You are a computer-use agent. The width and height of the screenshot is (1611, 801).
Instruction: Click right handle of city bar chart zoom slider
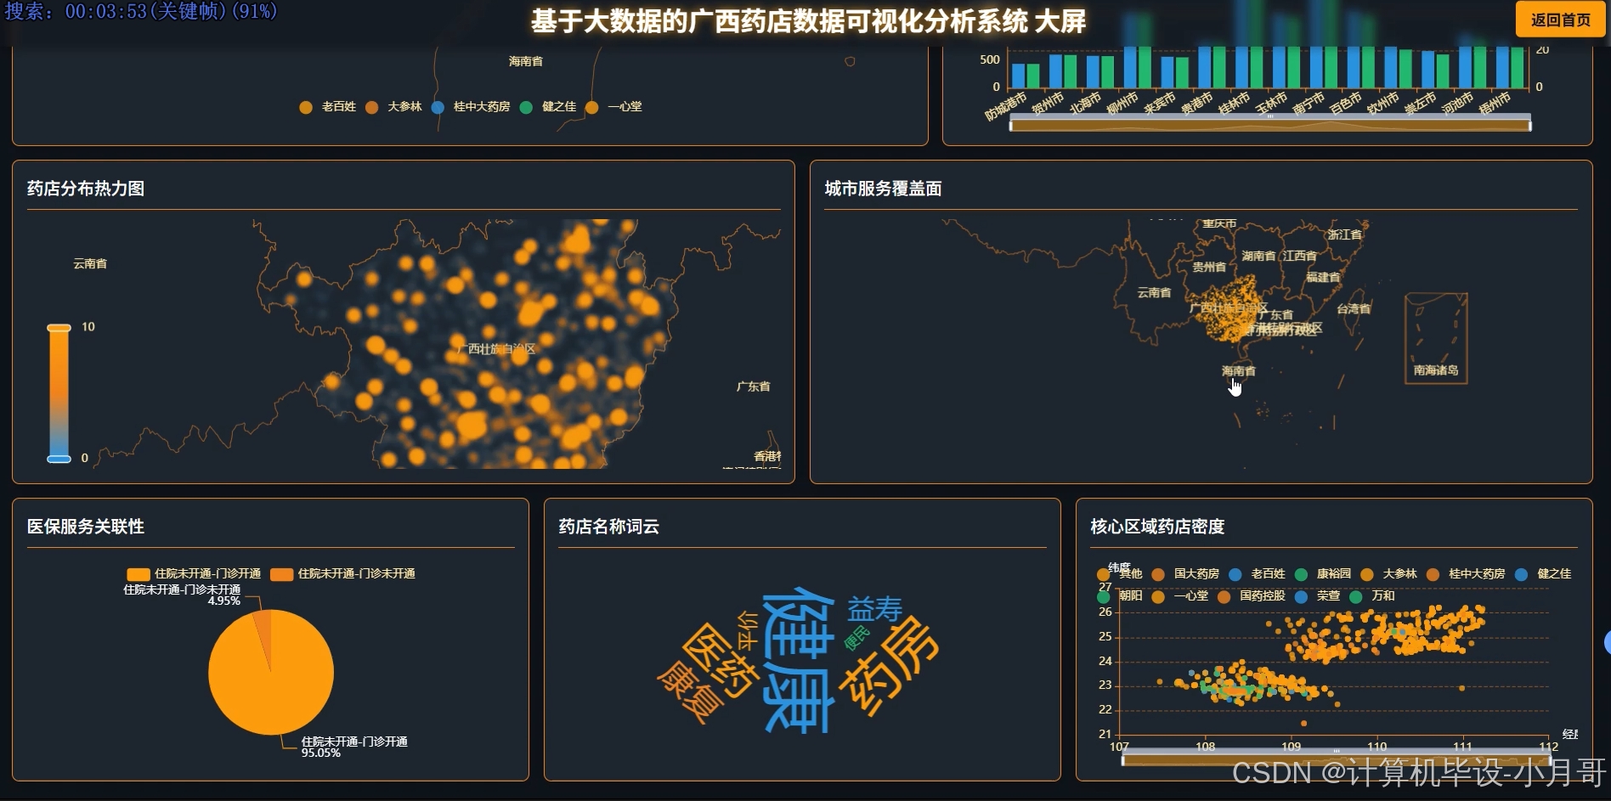1530,125
